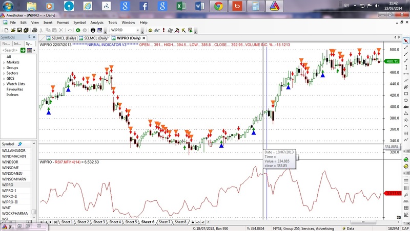Click the sort icon beside Symbol header
Screen dimensions: 410x231
(x=20, y=144)
